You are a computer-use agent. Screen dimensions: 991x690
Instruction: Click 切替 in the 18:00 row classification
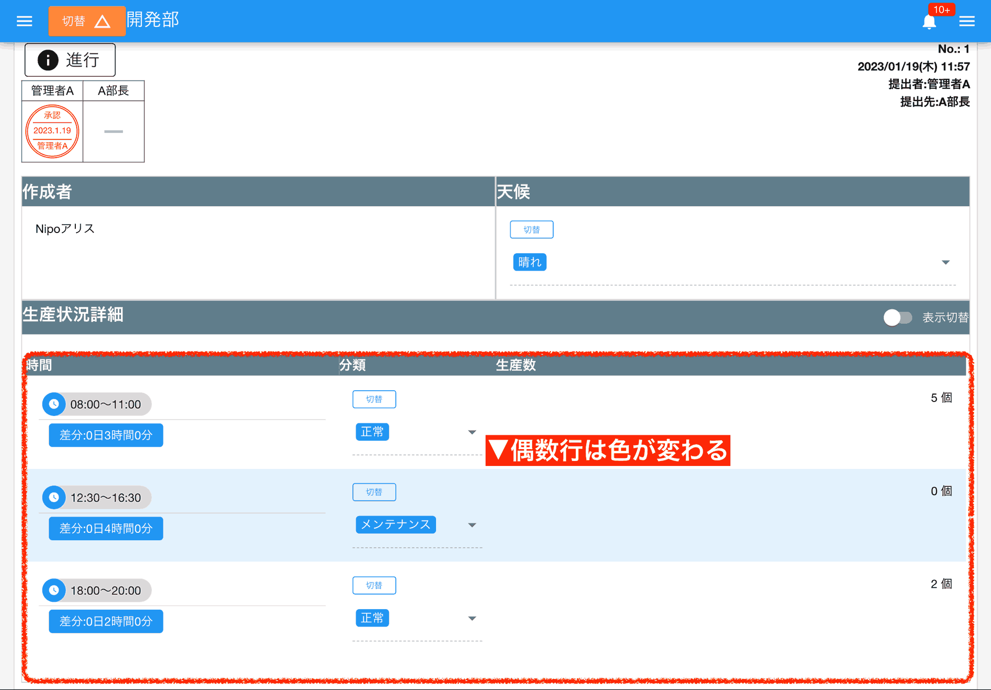[374, 585]
